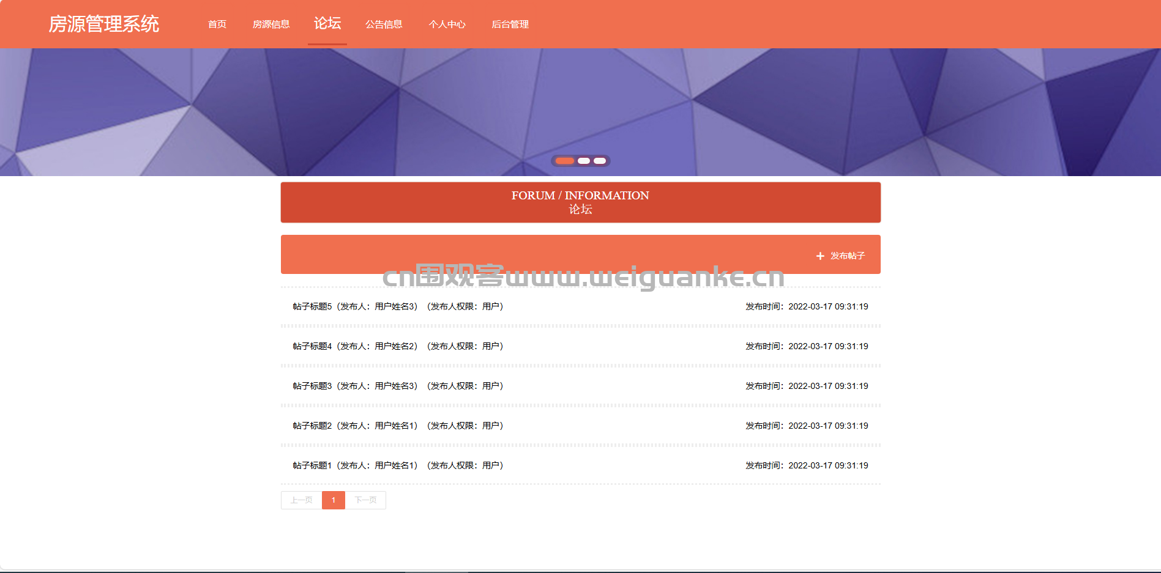The image size is (1161, 573).
Task: Click the 上一页 pagination button
Action: click(x=302, y=500)
